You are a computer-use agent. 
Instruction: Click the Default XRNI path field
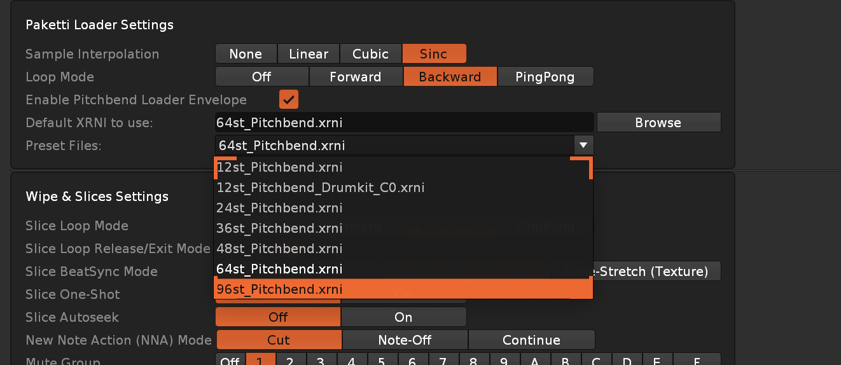click(x=403, y=123)
